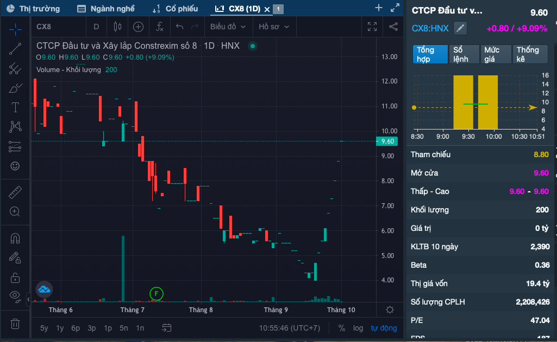
Task: Select the trend line drawing tool
Action: click(x=15, y=49)
